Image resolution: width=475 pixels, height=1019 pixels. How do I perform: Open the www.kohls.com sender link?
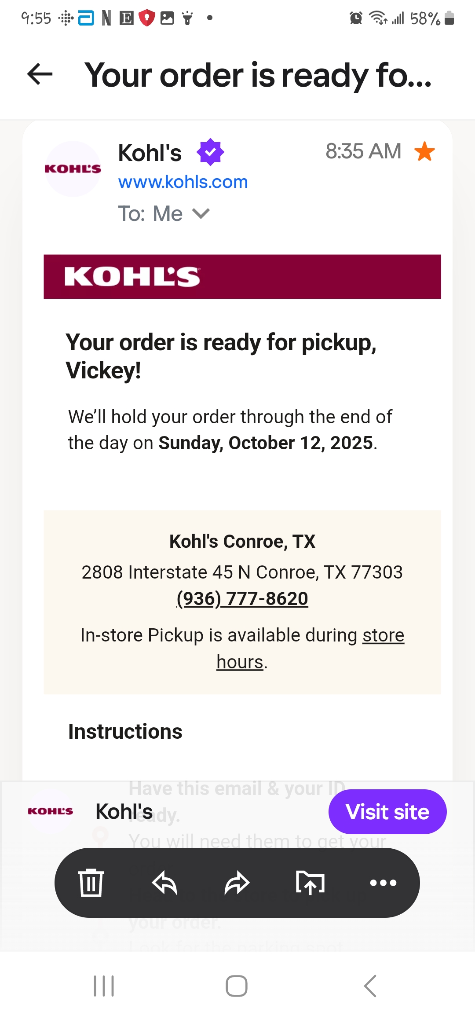(183, 182)
